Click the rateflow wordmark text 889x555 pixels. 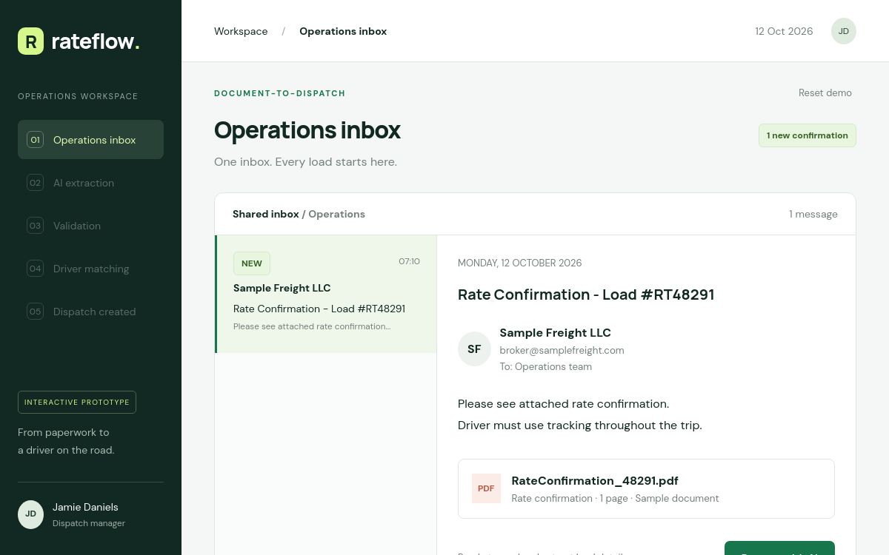pos(96,41)
